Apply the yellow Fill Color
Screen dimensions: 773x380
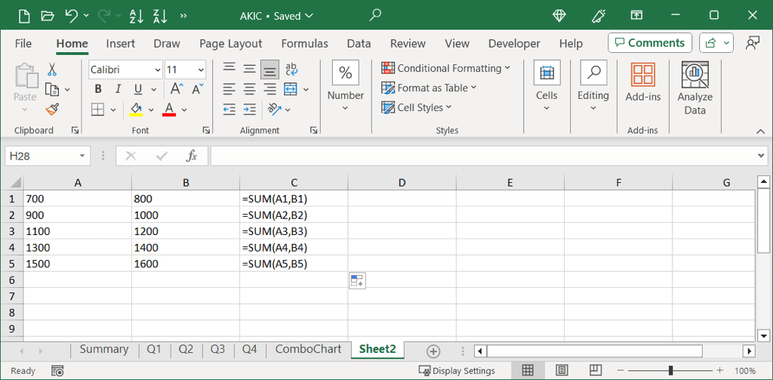136,109
